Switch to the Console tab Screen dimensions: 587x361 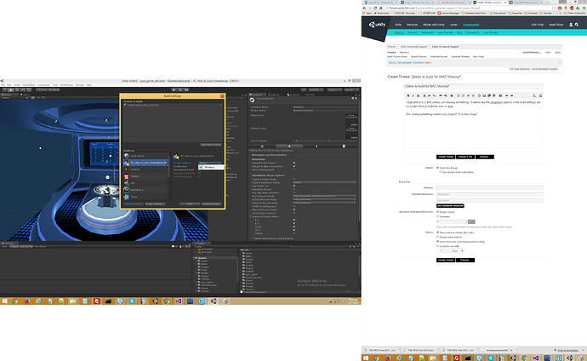(8, 244)
